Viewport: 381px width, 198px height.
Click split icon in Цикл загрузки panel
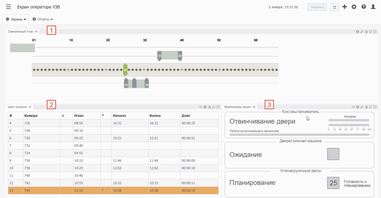(x=201, y=107)
